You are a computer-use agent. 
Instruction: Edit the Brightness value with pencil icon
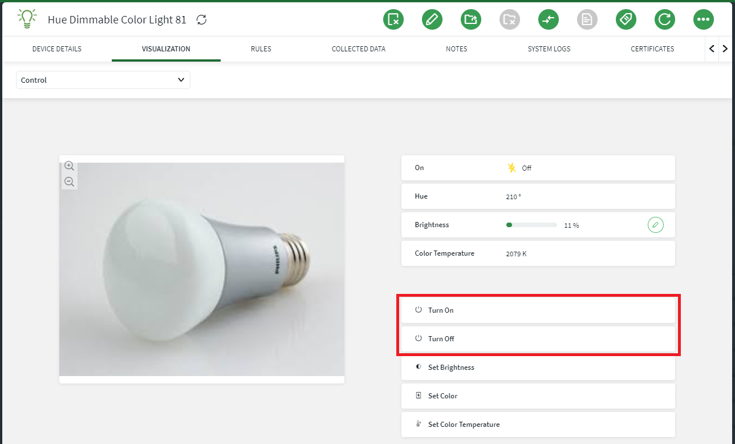(656, 225)
